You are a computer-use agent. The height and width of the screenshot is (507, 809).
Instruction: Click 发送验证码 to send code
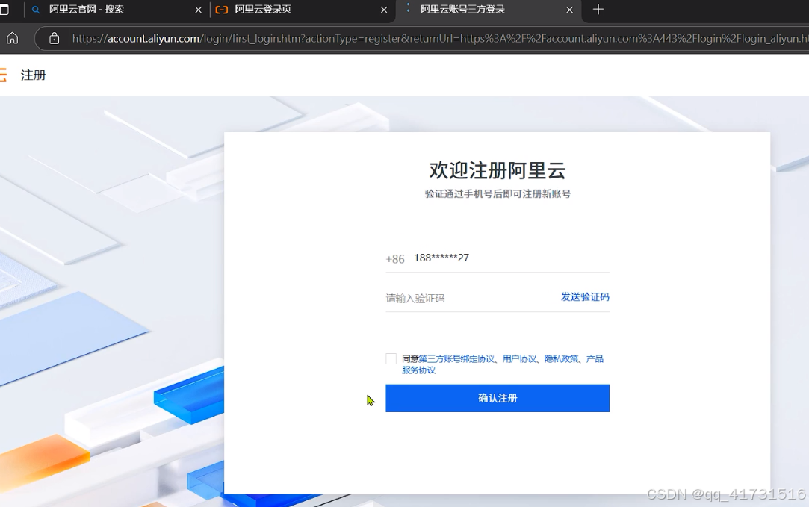[x=585, y=296]
